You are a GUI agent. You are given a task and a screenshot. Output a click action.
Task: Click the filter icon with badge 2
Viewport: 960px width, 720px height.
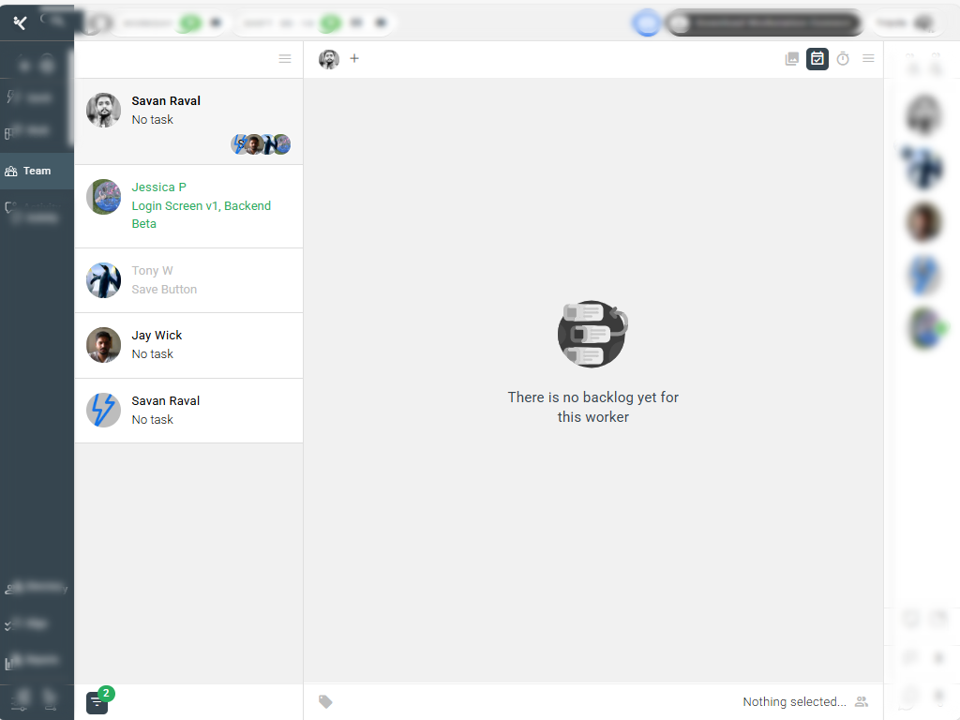[x=97, y=702]
